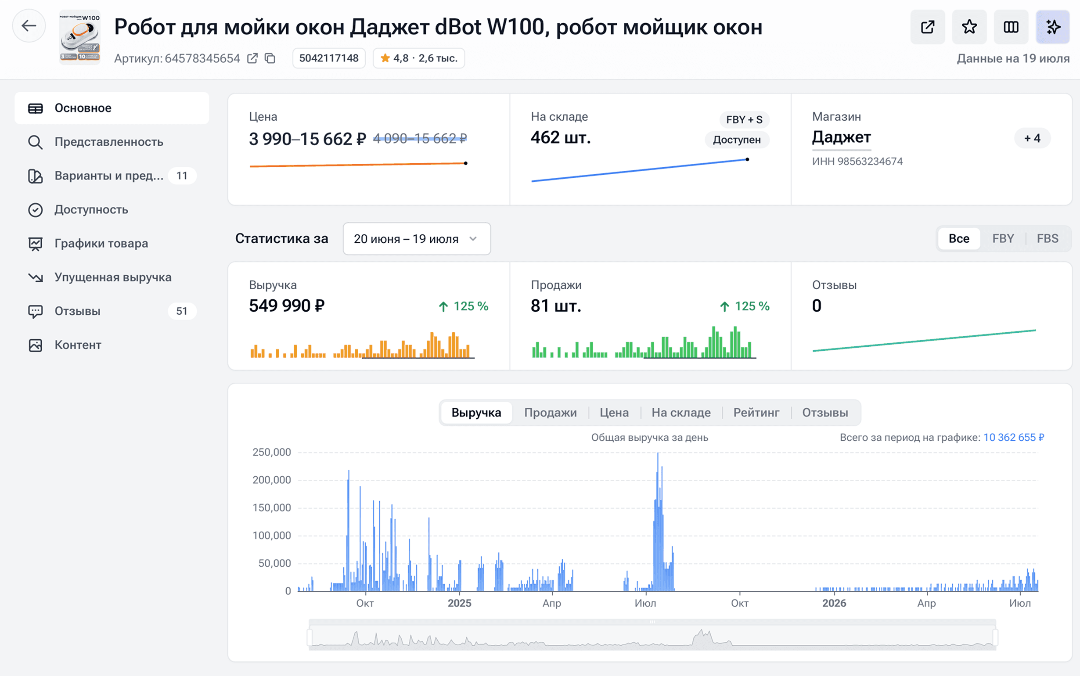Viewport: 1080px width, 676px height.
Task: Click the 5042117148 ID badge
Action: 328,58
